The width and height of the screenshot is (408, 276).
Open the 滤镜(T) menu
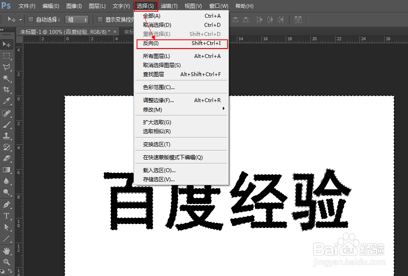coord(169,6)
